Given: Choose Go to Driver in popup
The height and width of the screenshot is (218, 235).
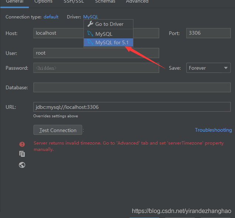Looking at the screenshot, I should pyautogui.click(x=108, y=24).
